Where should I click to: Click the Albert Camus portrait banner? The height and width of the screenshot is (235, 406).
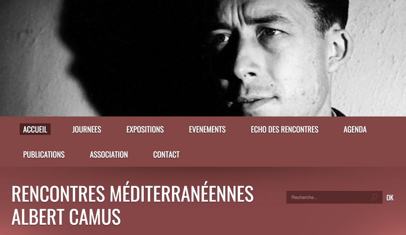tap(203, 58)
